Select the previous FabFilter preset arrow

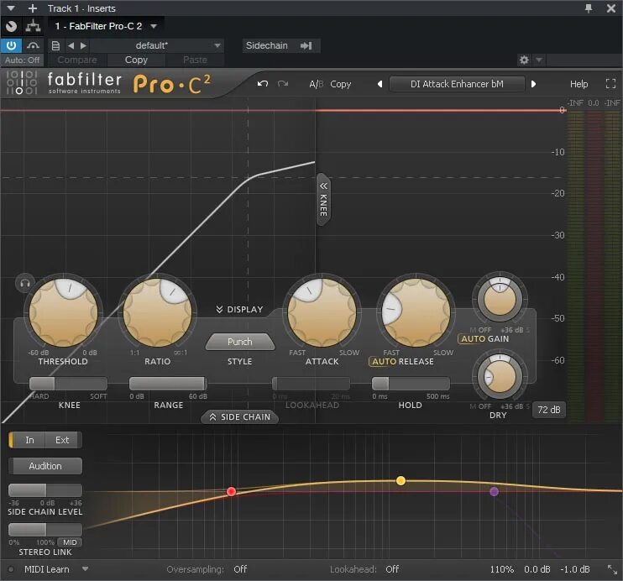point(380,84)
